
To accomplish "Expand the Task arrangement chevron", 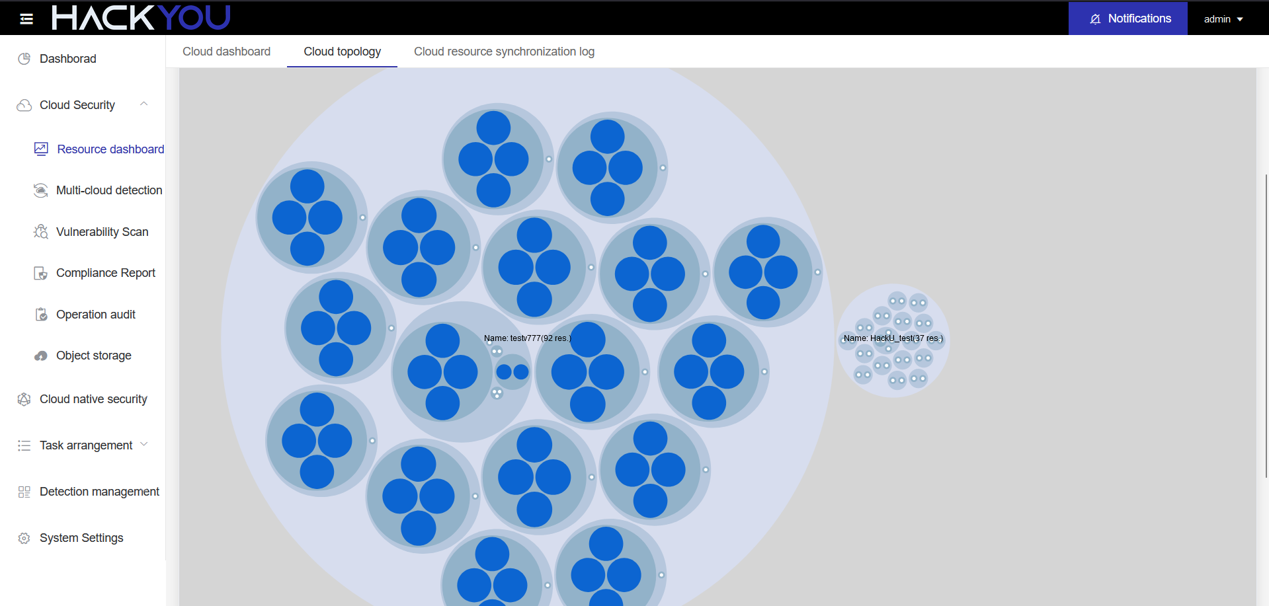I will (x=143, y=444).
